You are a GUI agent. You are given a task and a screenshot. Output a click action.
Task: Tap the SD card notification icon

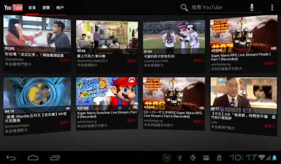[x=219, y=158]
